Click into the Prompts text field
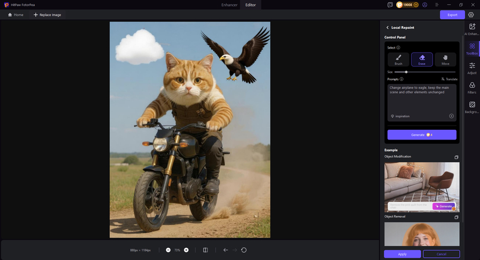480x260 pixels. [x=422, y=98]
